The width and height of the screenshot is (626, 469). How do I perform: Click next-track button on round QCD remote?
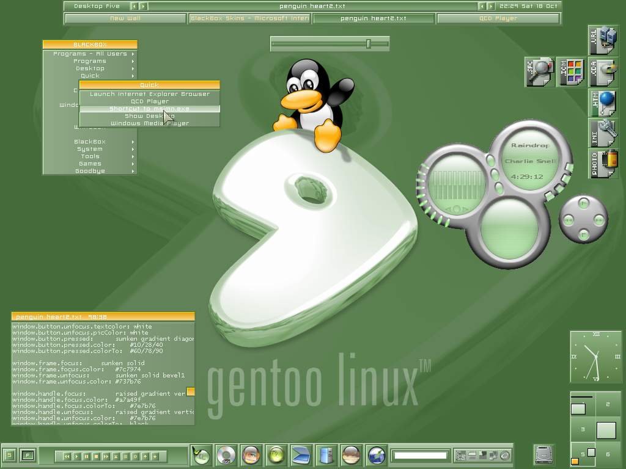pyautogui.click(x=598, y=219)
